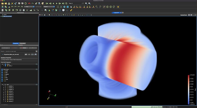Pick the yellow Ruler tool icon

click(x=71, y=10)
